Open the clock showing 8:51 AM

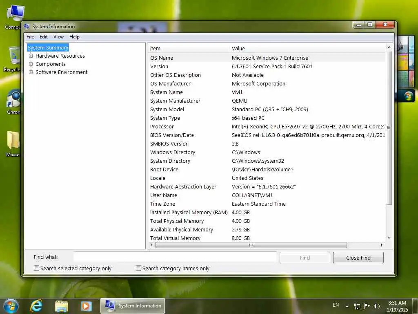coord(397,306)
